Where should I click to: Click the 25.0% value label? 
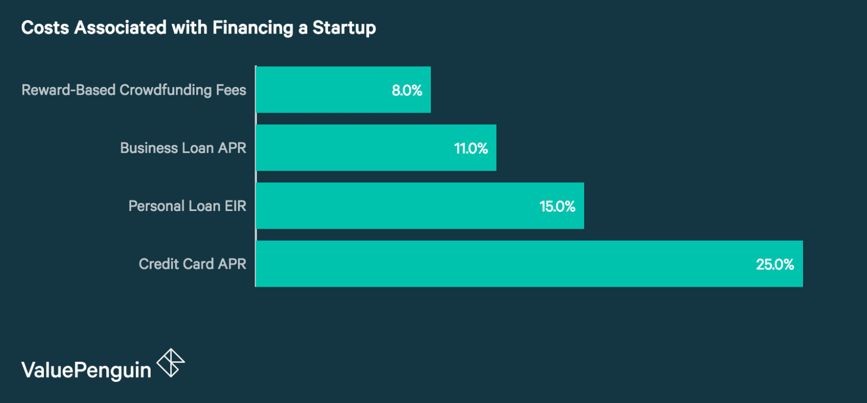(x=775, y=265)
